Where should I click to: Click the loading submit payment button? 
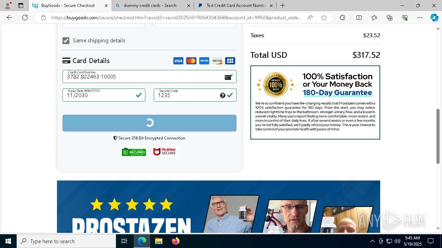click(150, 123)
